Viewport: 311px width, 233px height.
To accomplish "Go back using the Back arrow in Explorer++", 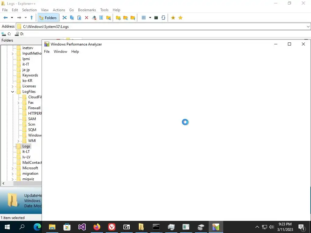I will pos(5,18).
